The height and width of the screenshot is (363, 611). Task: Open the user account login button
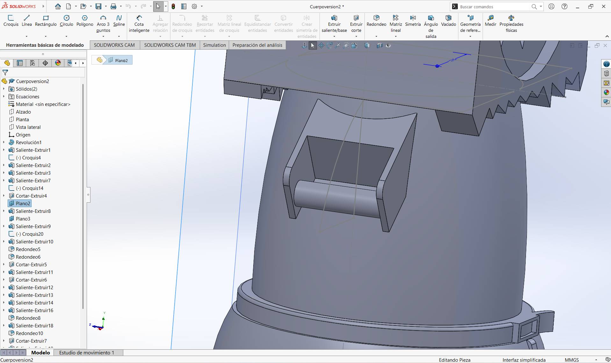coord(551,6)
